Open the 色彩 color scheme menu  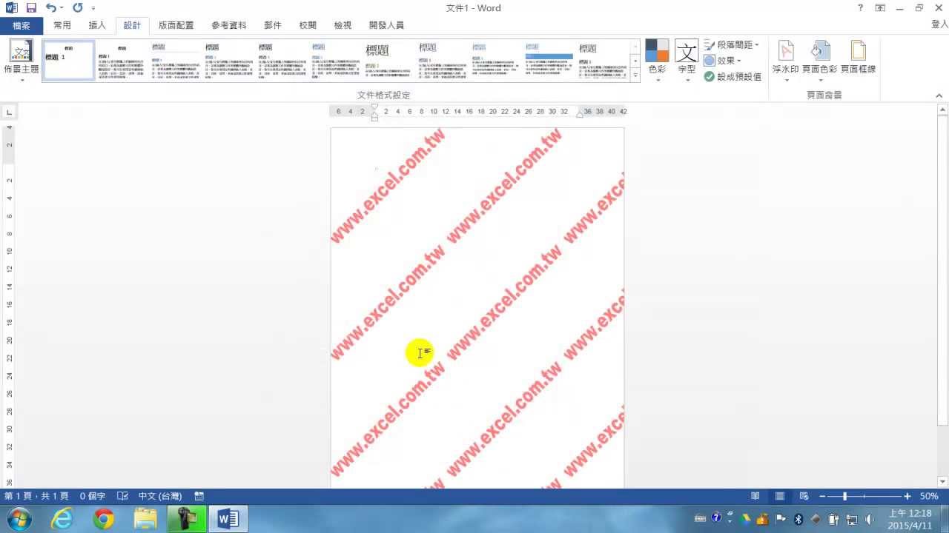(x=657, y=60)
